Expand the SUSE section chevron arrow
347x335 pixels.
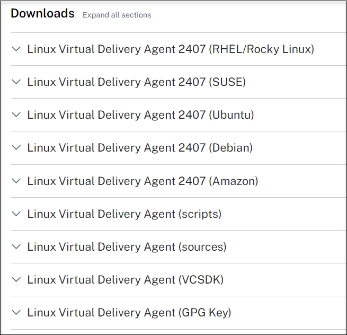coord(16,82)
